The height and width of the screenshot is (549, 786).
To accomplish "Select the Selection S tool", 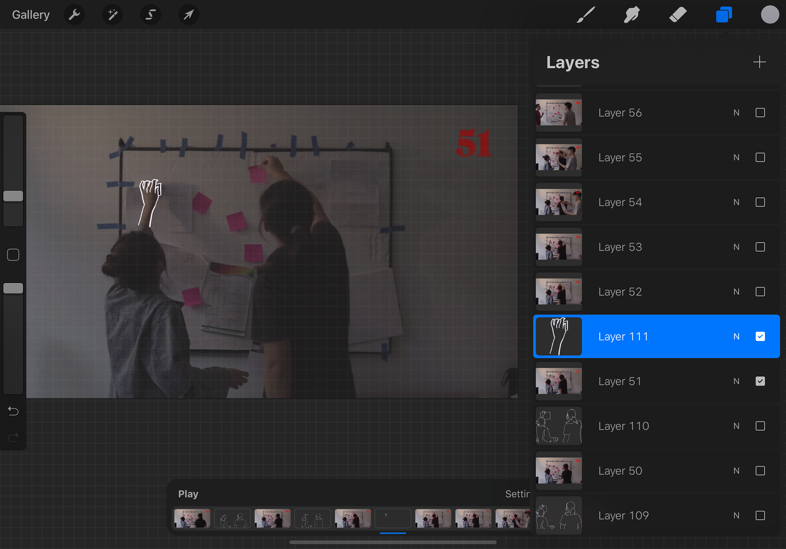I will tap(150, 15).
